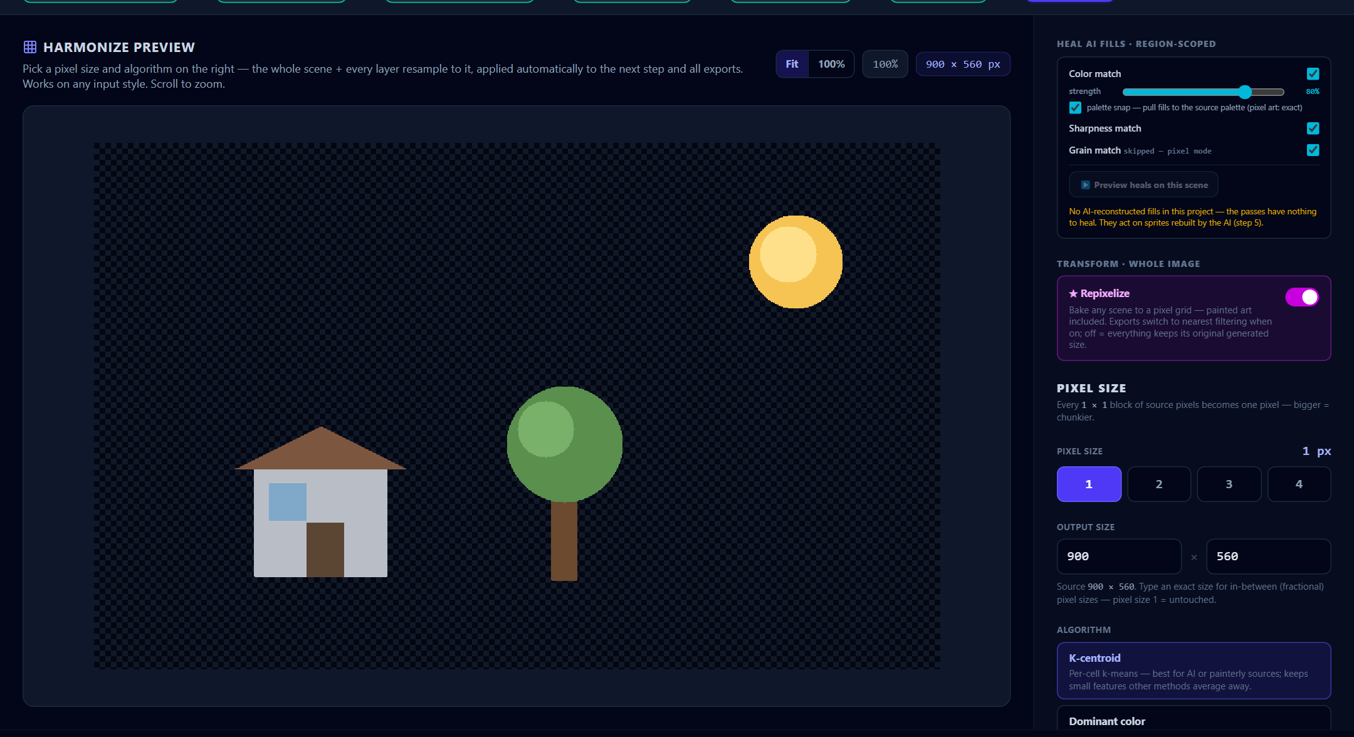Viewport: 1354px width, 737px height.
Task: Click the output width field 900
Action: [x=1119, y=557]
